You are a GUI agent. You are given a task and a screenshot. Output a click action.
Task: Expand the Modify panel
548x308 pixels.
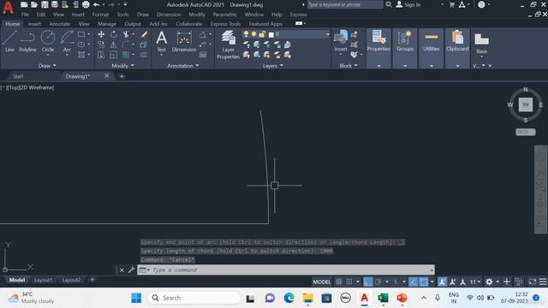pyautogui.click(x=122, y=66)
